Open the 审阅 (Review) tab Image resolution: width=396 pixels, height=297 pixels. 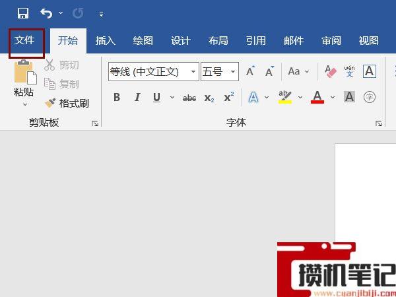331,41
